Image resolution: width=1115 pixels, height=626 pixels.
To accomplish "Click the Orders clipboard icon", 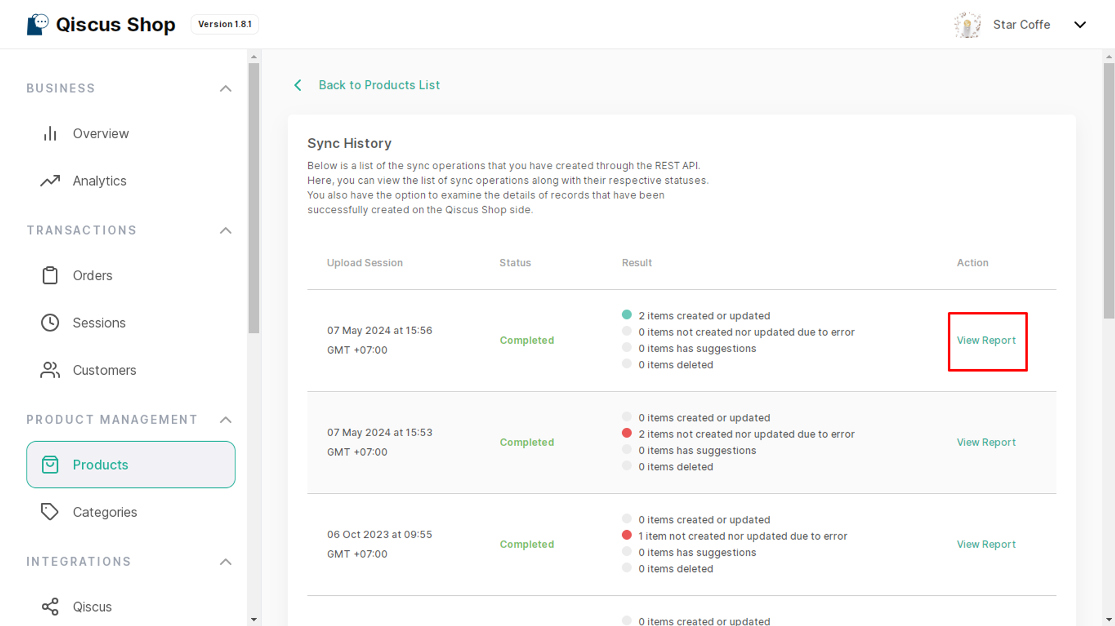I will coord(50,275).
